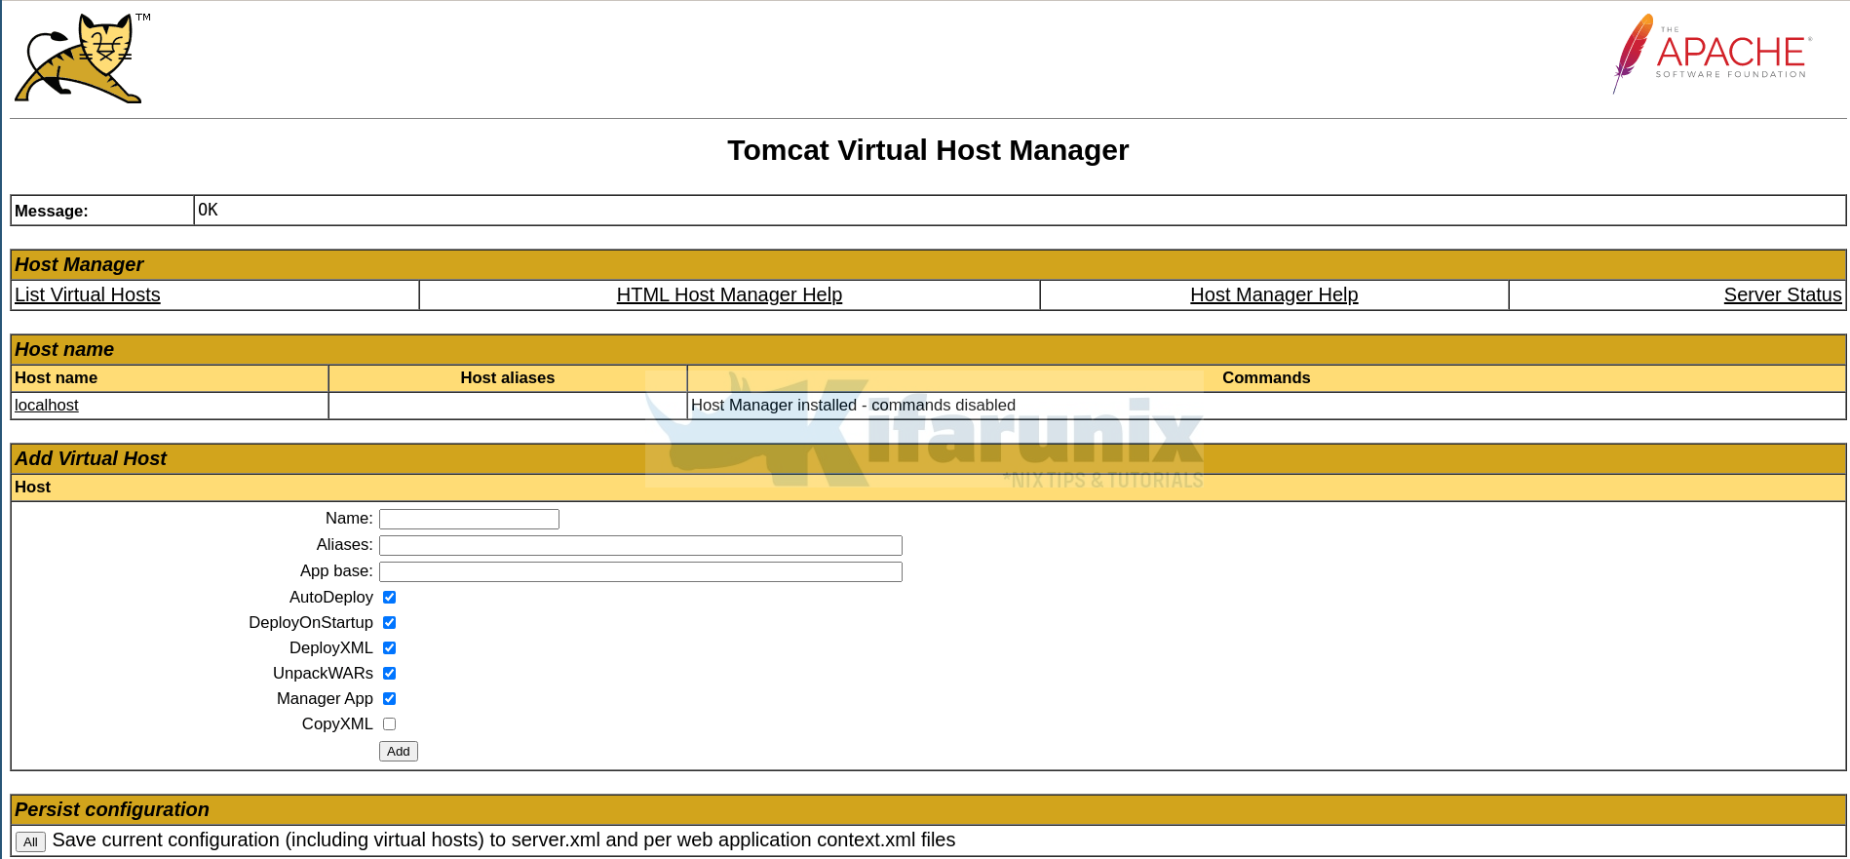
Task: Go to Server Status
Action: point(1783,294)
